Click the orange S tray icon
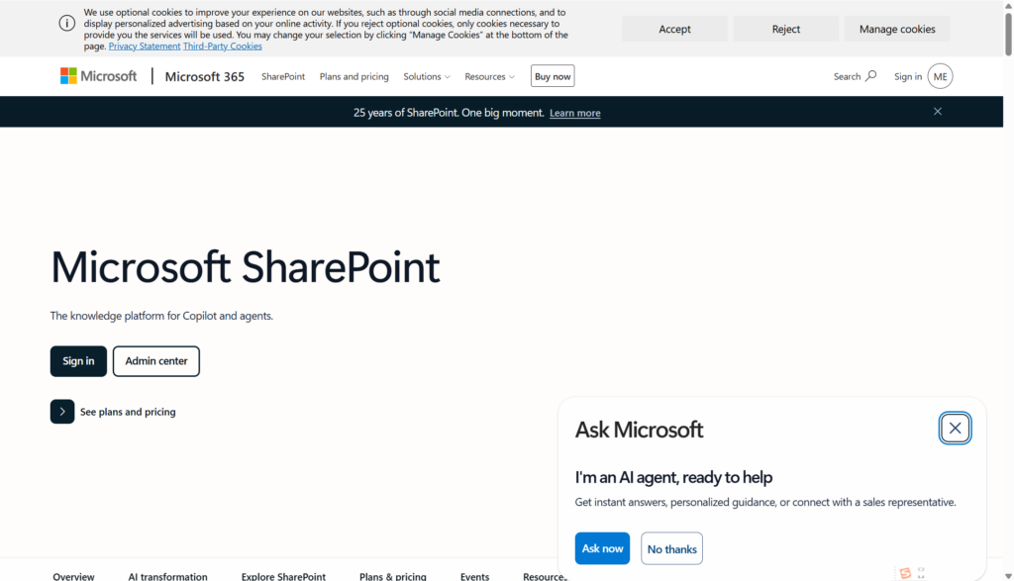The width and height of the screenshot is (1014, 581). tap(905, 573)
